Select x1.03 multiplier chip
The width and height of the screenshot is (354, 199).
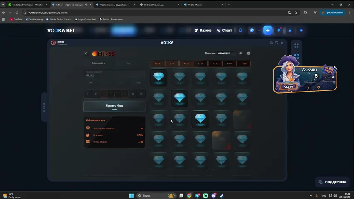point(158,63)
